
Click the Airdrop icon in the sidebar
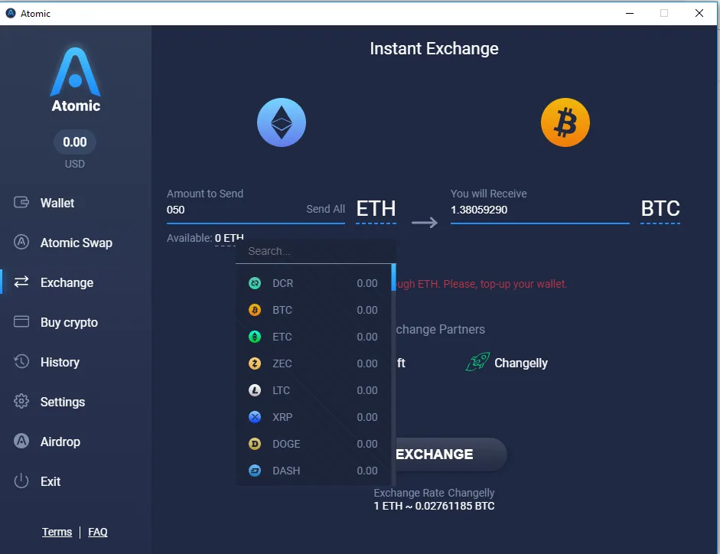[x=21, y=441]
